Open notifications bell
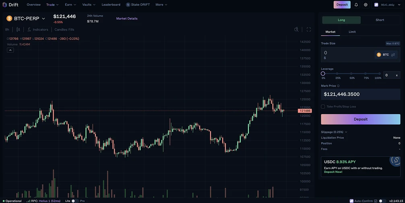Screen dimensions: 405x203 tap(356, 5)
